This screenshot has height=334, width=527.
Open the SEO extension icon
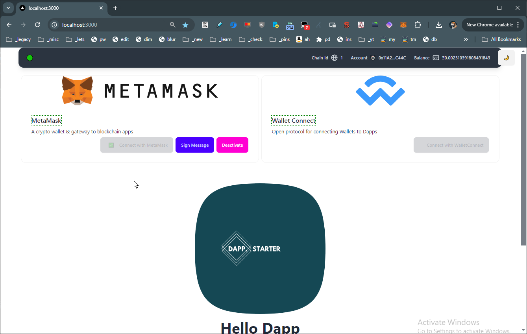tap(346, 25)
